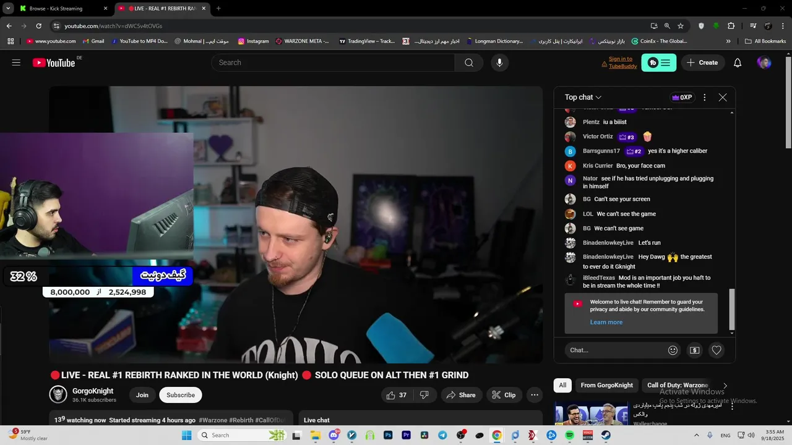Open YouTube guide hamburger menu
This screenshot has width=792, height=445.
coord(16,62)
